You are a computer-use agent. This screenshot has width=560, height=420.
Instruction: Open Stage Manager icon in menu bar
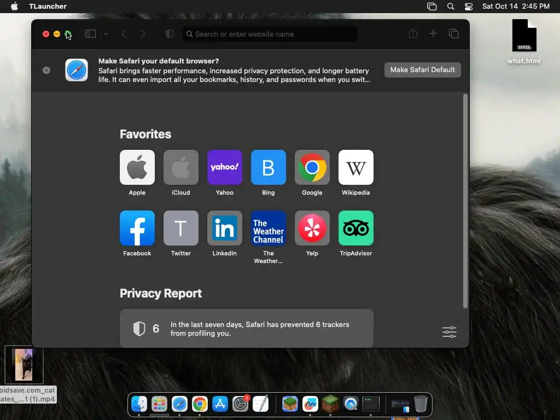432,6
